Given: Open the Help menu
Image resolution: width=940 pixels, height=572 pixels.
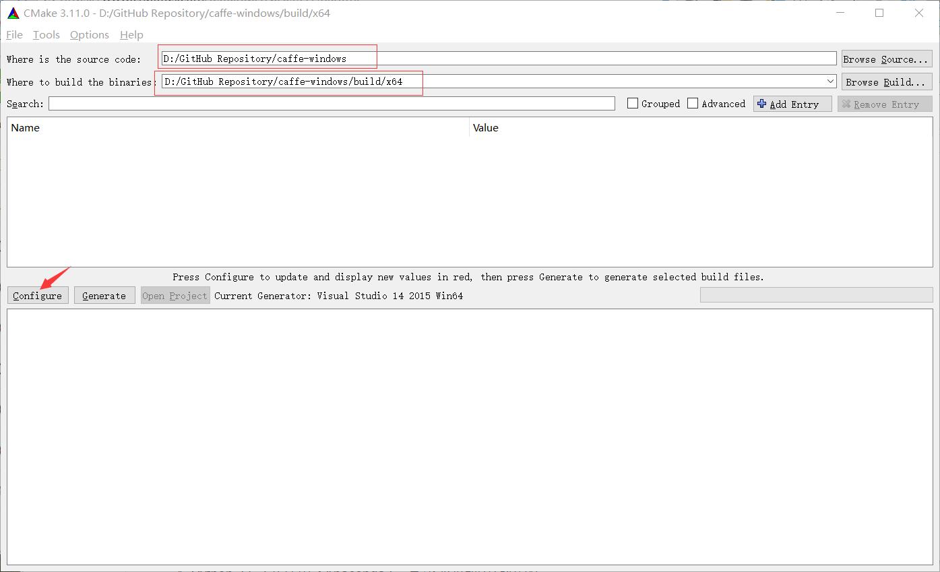Looking at the screenshot, I should click(x=131, y=35).
